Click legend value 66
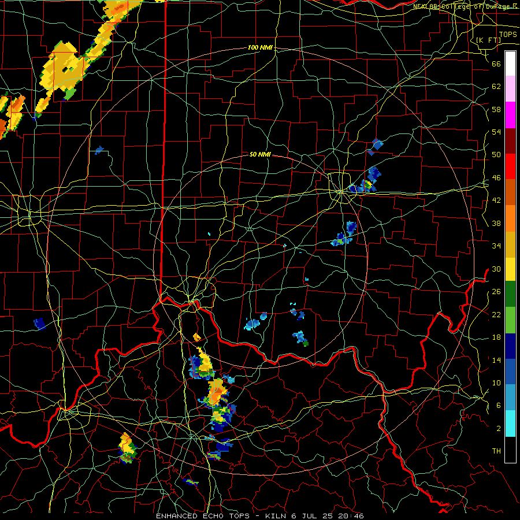 click(x=496, y=64)
